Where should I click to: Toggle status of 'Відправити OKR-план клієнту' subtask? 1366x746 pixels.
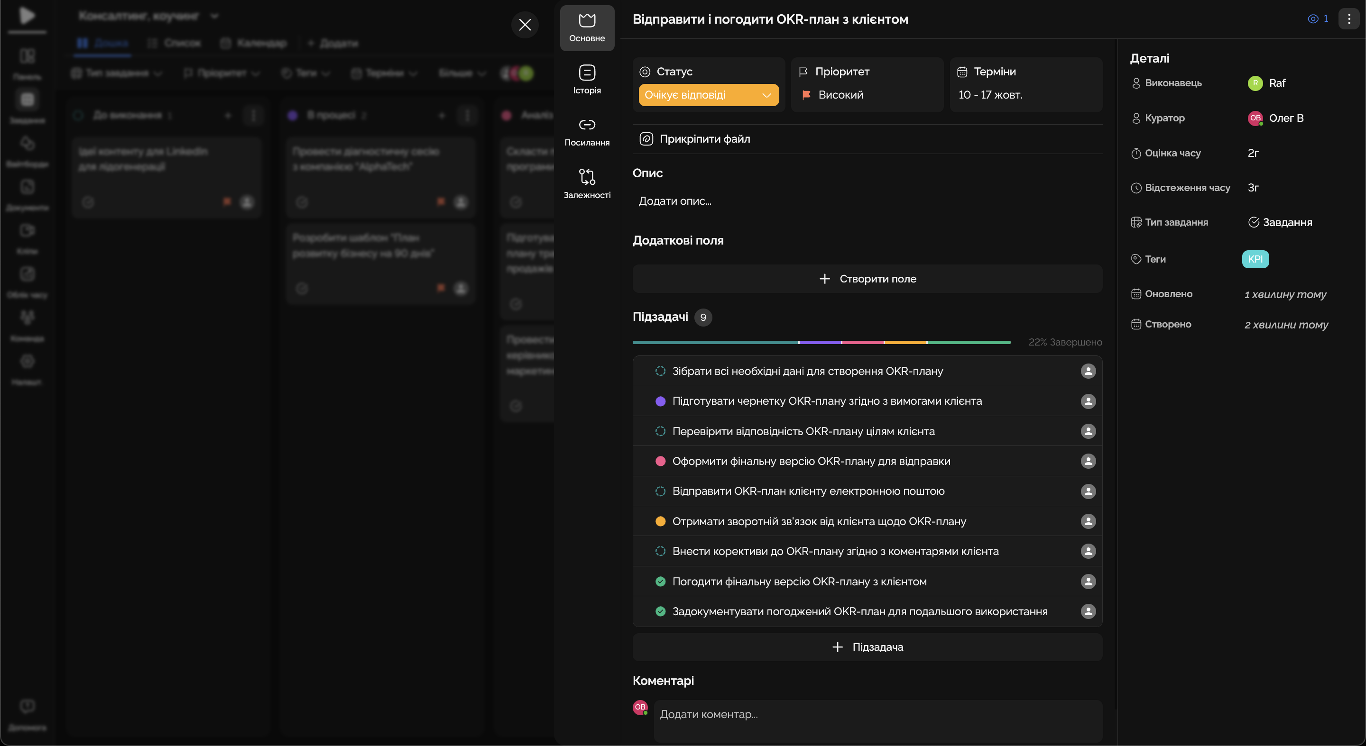tap(660, 491)
